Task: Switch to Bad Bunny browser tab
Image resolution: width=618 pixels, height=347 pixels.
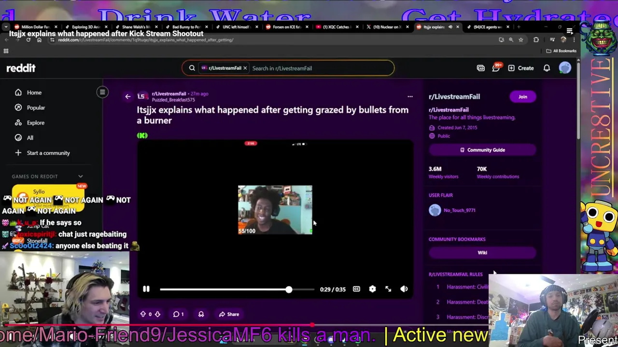Action: coord(186,27)
